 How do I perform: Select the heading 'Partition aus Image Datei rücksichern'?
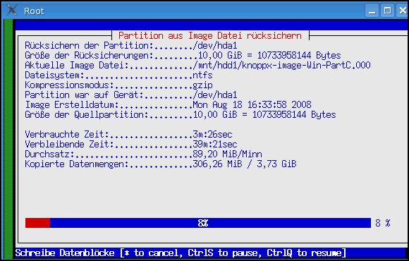(210, 35)
